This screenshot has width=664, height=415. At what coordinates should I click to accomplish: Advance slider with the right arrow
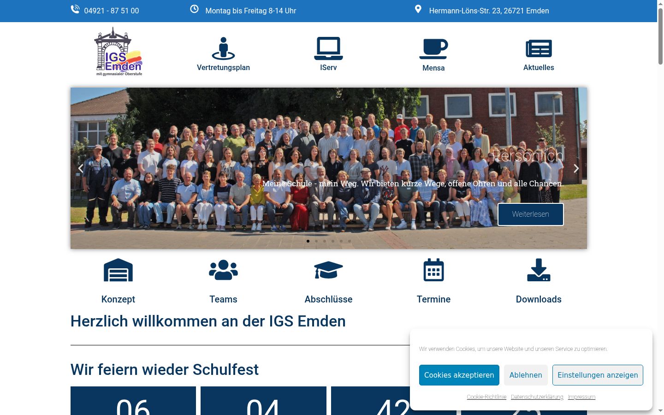click(576, 168)
